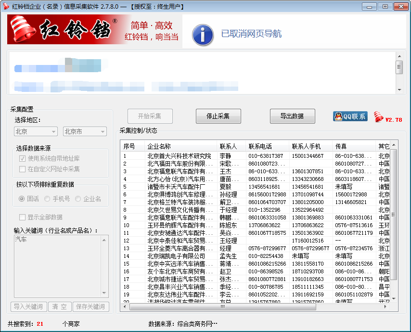The image size is (411, 332).
Task: Click scroll-left arrow of results table
Action: click(125, 306)
